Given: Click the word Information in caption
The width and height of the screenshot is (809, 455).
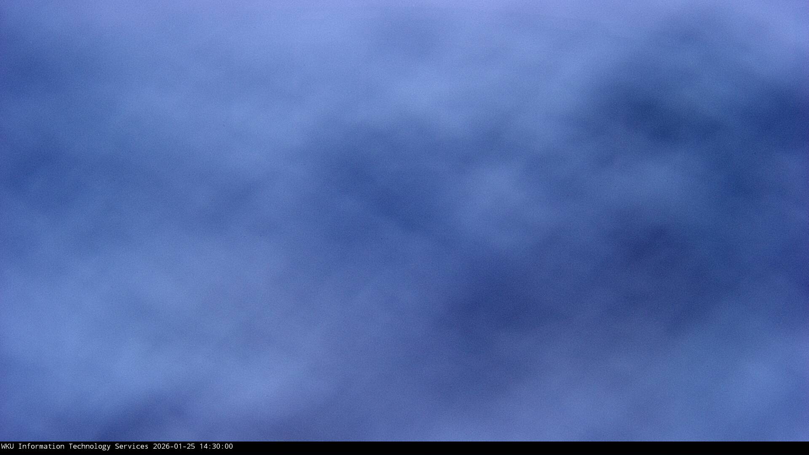Looking at the screenshot, I should click(x=41, y=447).
